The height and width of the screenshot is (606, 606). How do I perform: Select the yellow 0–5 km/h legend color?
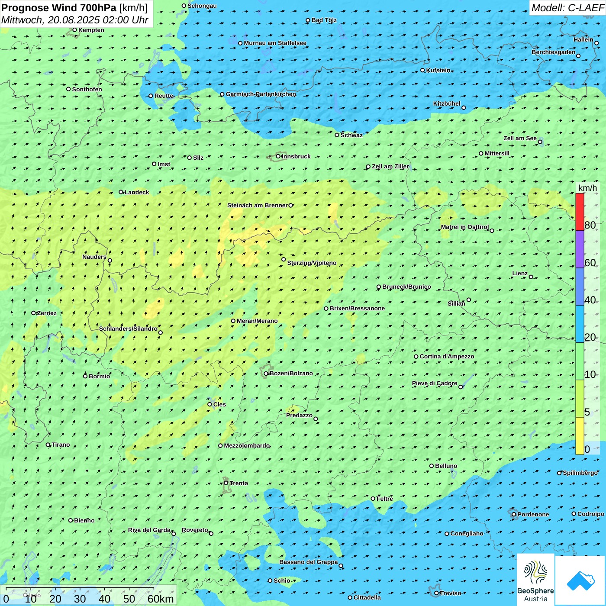[x=580, y=435]
